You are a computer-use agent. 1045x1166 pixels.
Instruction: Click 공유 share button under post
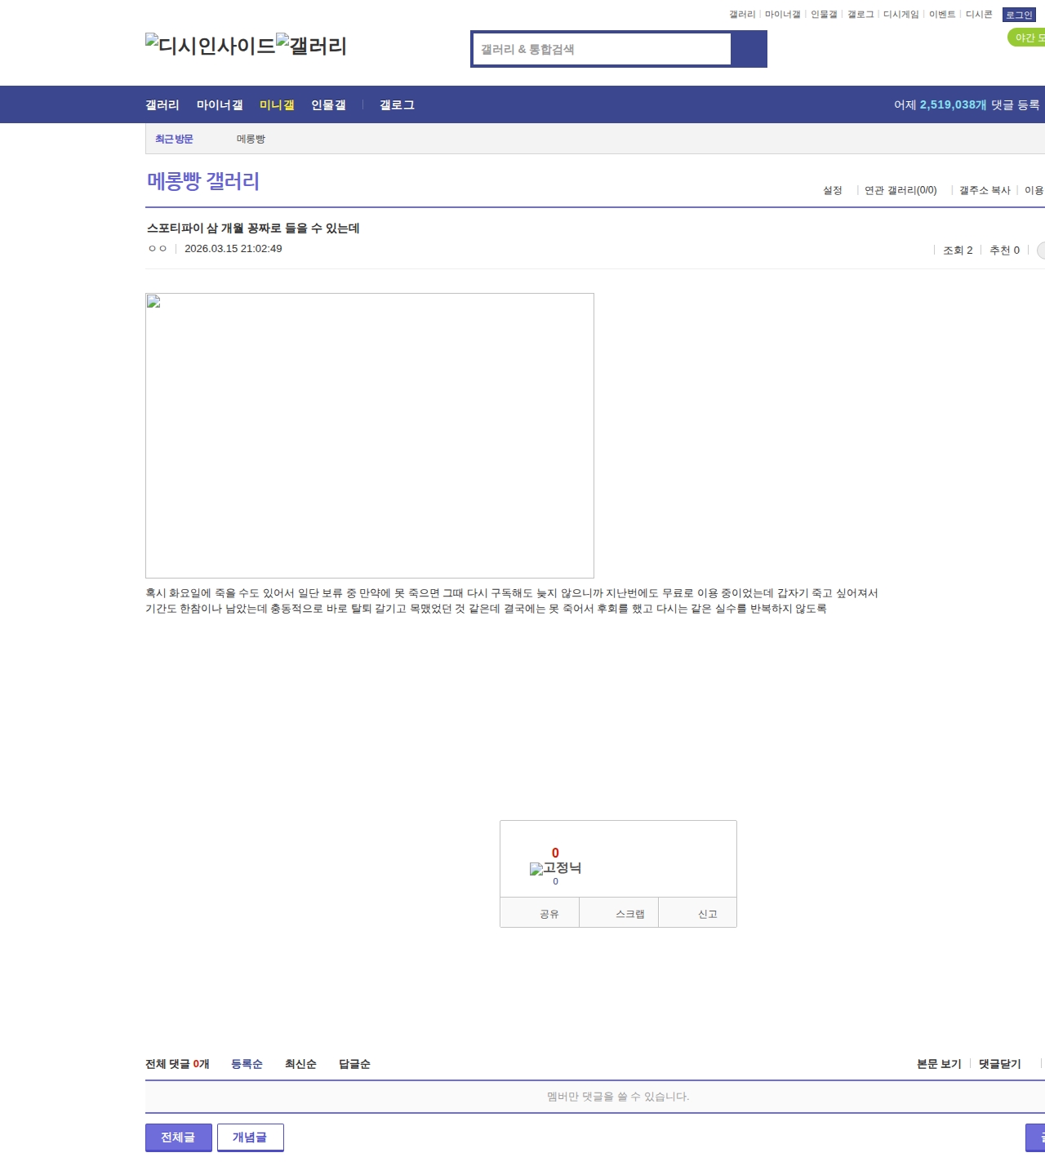tap(549, 914)
